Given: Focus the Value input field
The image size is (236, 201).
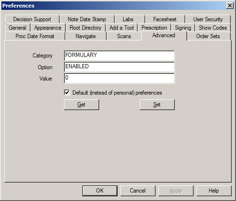Looking at the screenshot, I should pyautogui.click(x=119, y=78).
